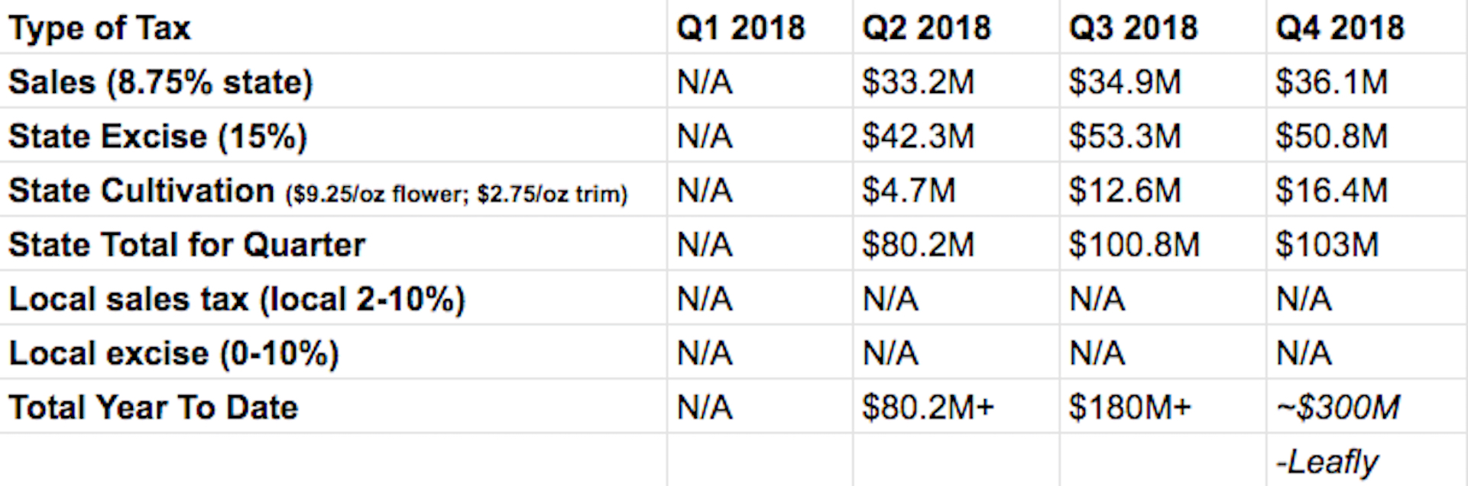Select the $100.8M state total cell

point(1134,245)
